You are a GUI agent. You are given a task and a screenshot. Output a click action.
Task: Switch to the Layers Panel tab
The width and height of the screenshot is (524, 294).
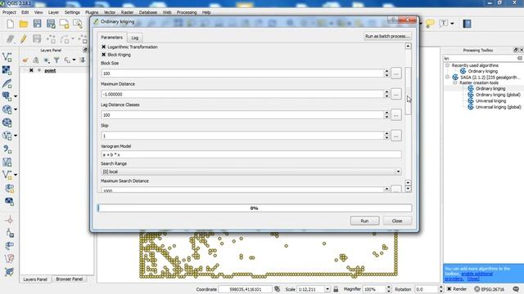coord(35,279)
